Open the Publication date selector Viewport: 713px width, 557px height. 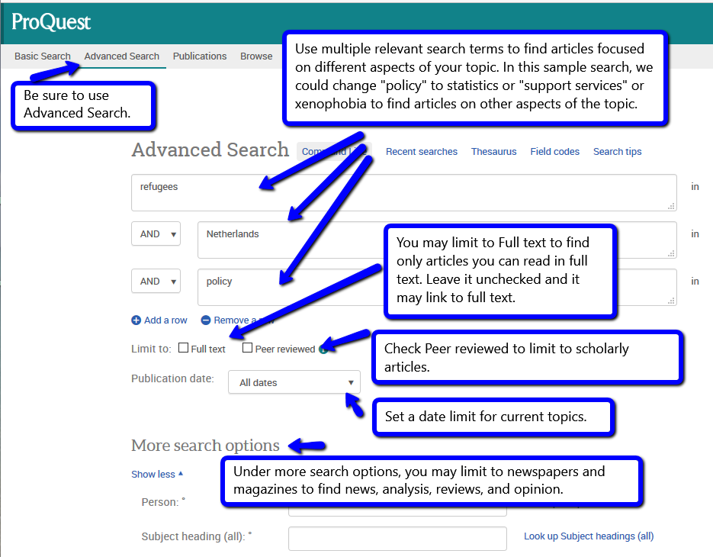point(294,382)
